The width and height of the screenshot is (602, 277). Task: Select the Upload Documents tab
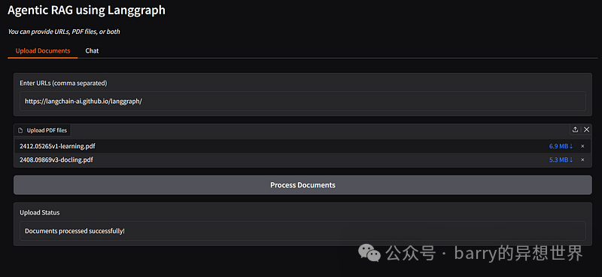point(43,50)
